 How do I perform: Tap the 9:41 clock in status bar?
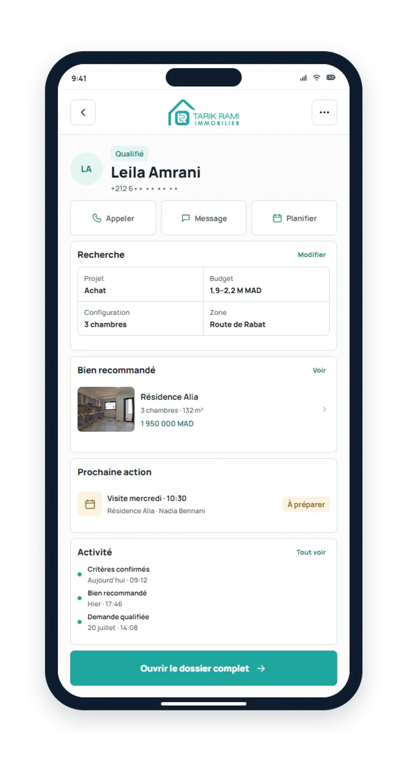[79, 78]
